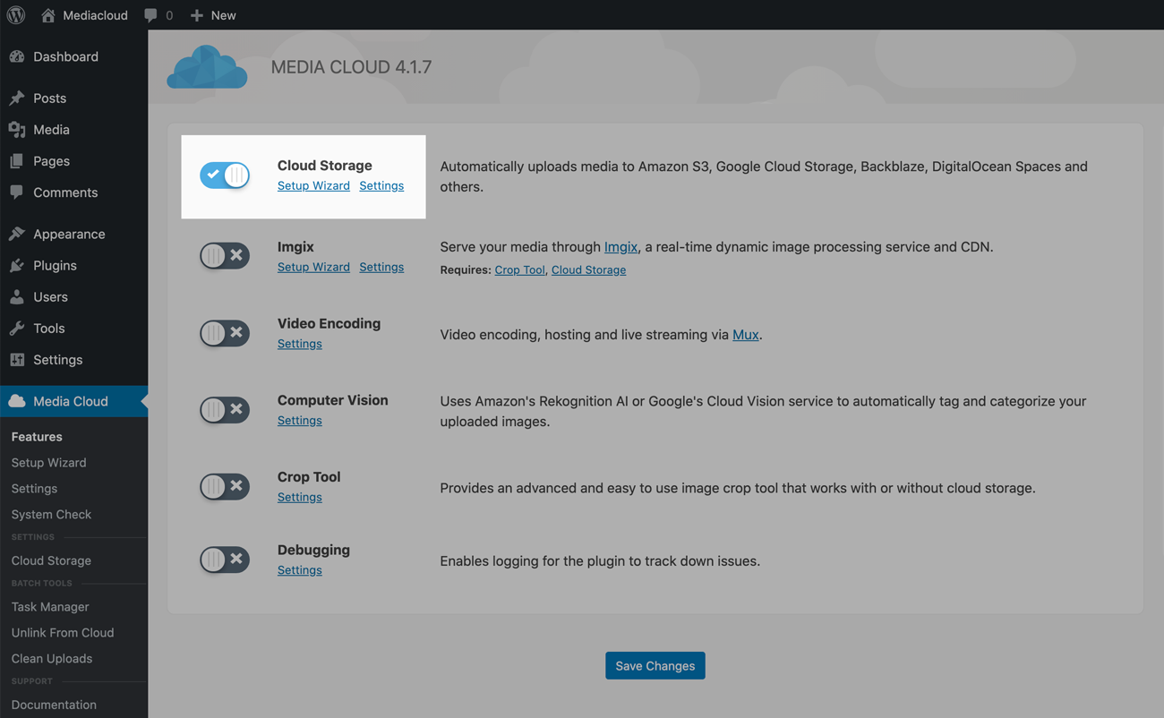Click the Media library icon
The width and height of the screenshot is (1164, 718).
tap(17, 130)
